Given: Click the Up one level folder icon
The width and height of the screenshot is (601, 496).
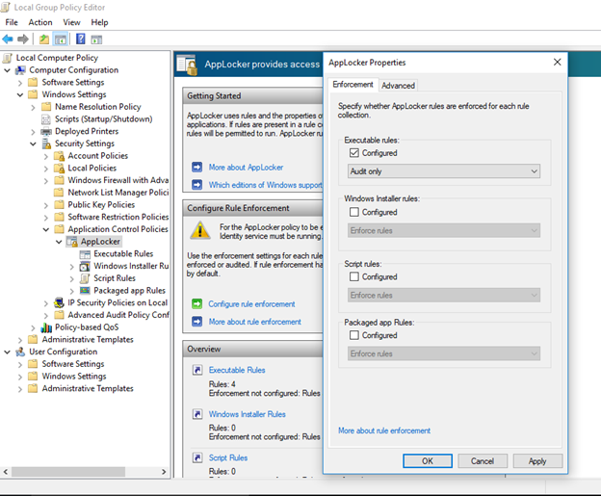Looking at the screenshot, I should 44,39.
